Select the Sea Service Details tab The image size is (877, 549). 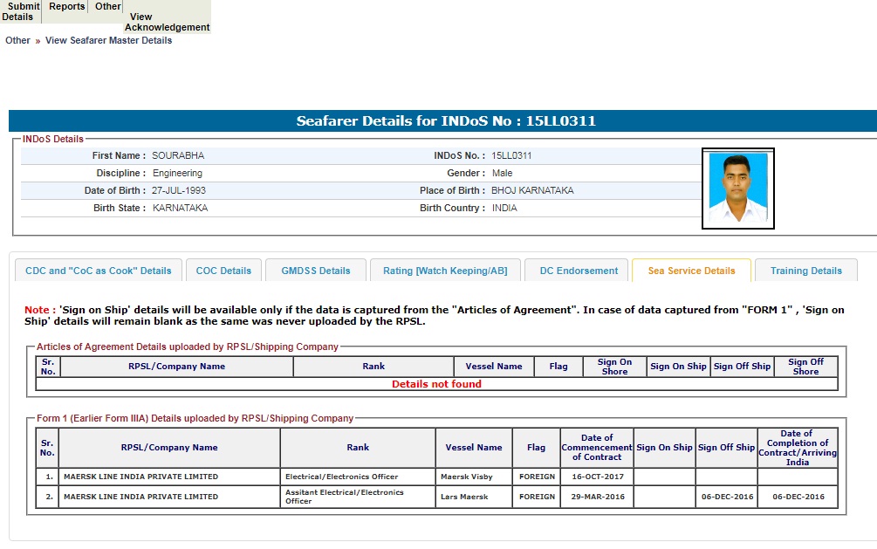tap(691, 271)
